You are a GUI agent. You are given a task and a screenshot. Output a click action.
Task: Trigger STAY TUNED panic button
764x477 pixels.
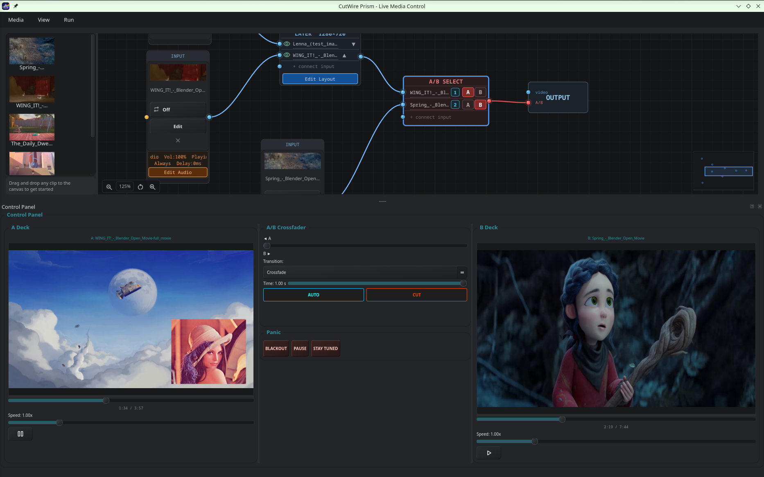325,348
